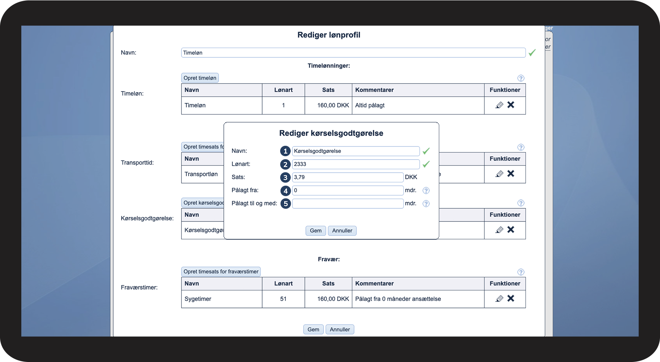Click Gem in the kørselsgodtgørelse dialog
The image size is (660, 362).
[316, 231]
